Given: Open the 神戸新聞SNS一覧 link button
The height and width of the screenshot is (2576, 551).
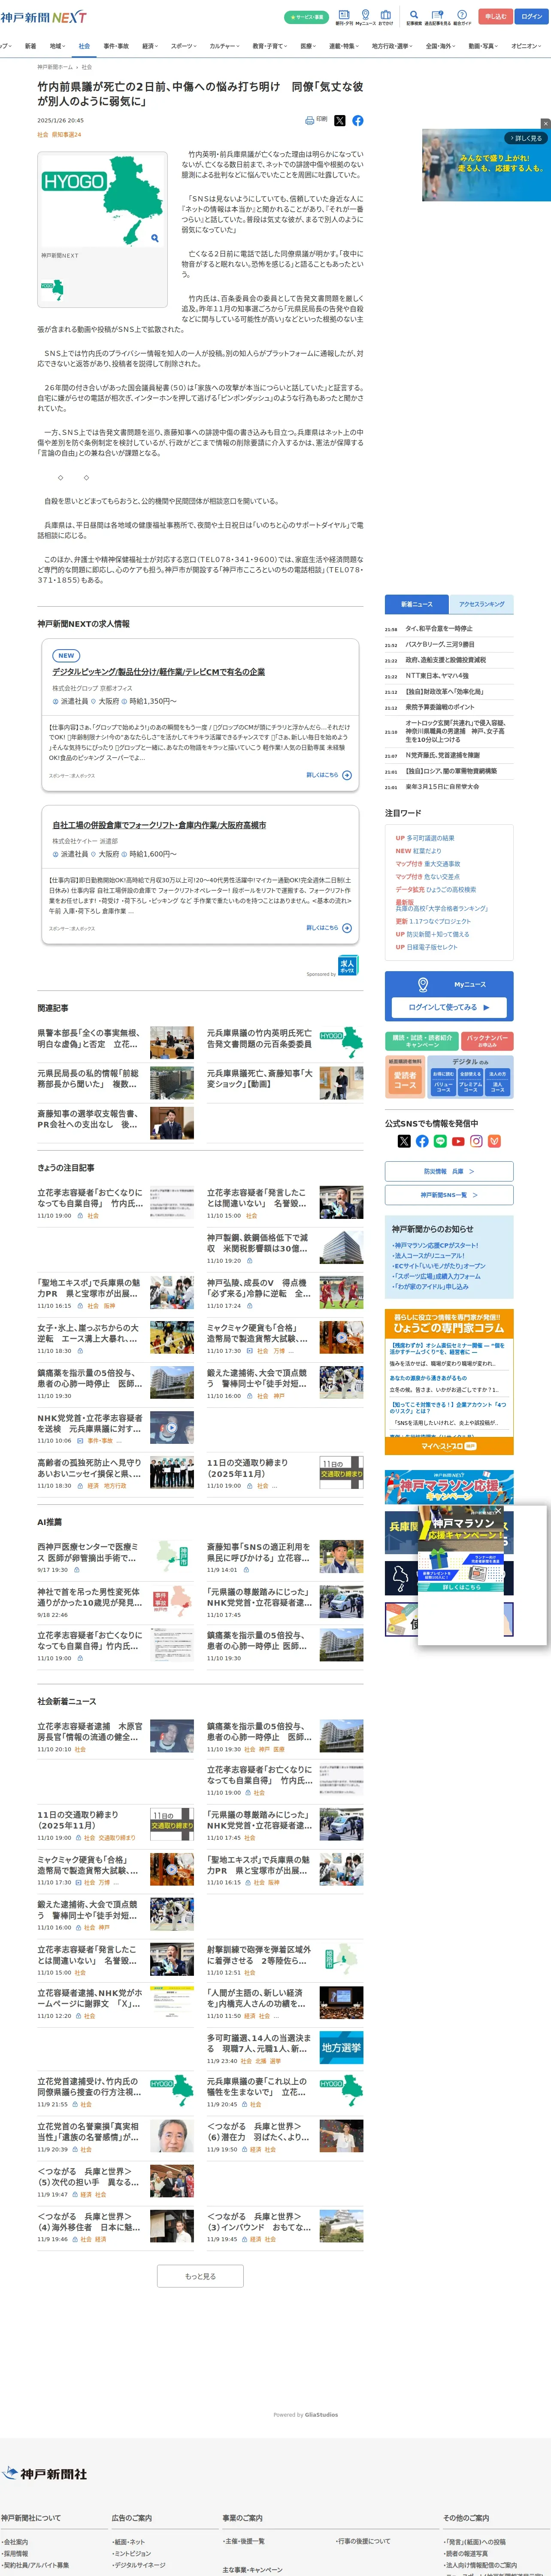Looking at the screenshot, I should click(449, 1195).
